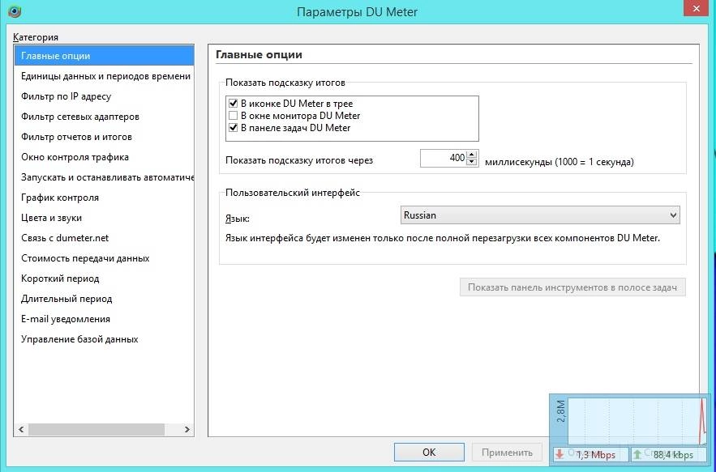Select 'Длительный период' category
The width and height of the screenshot is (716, 472).
pyautogui.click(x=104, y=299)
